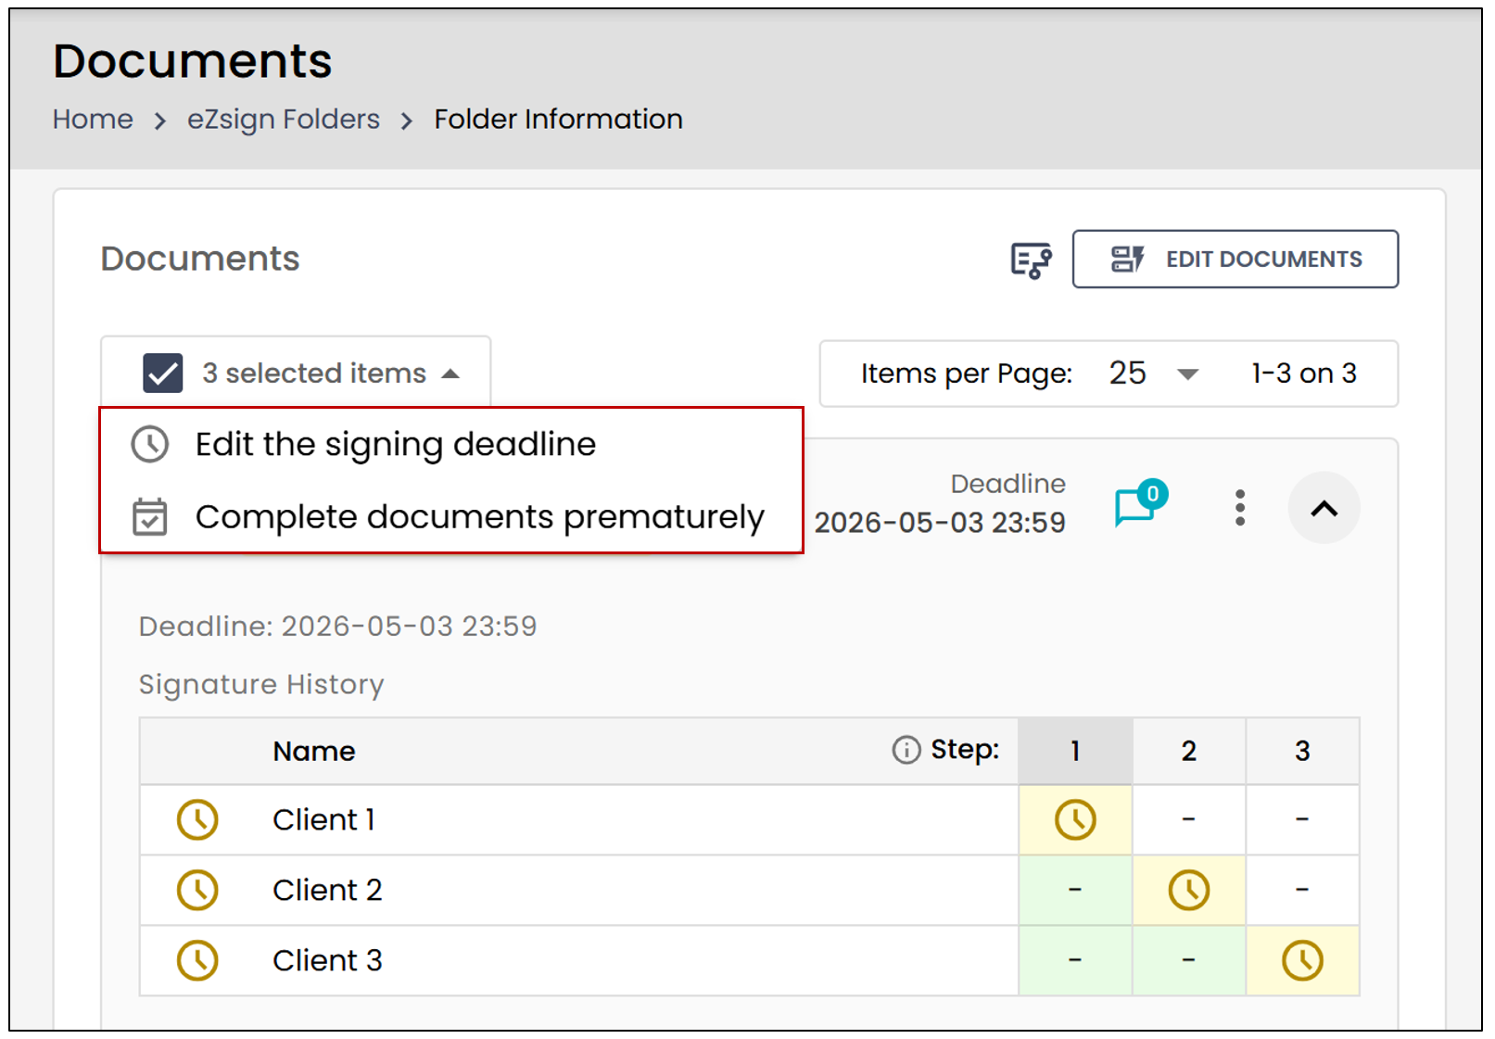The image size is (1495, 1039).
Task: Open the three-dot options menu
Action: (1239, 508)
